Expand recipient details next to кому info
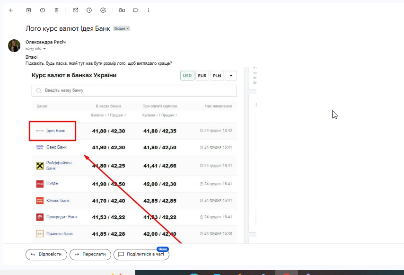404x275 pixels. (44, 49)
